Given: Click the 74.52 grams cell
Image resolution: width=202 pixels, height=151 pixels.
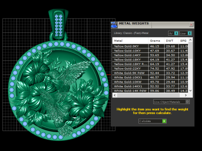Looking at the screenshot, I should [156, 68].
